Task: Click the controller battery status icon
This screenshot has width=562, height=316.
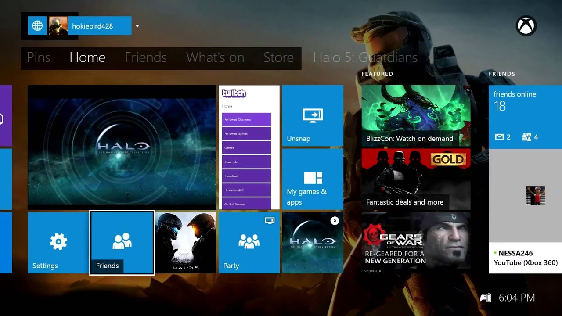Action: click(486, 298)
